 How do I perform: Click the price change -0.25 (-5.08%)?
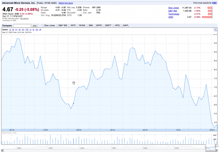pos(27,9)
